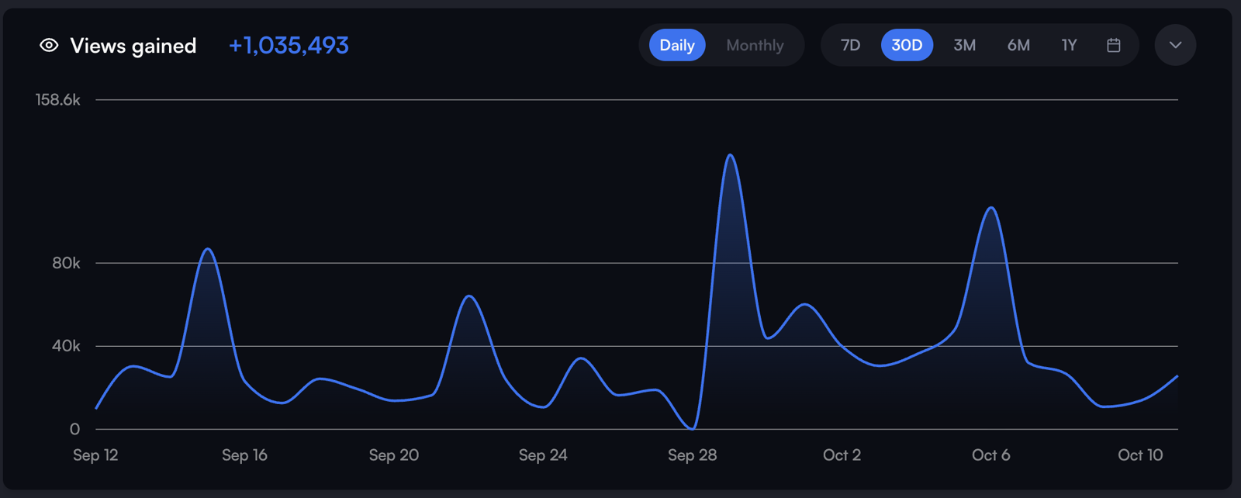Click the eye icon beside Views gained

point(49,45)
